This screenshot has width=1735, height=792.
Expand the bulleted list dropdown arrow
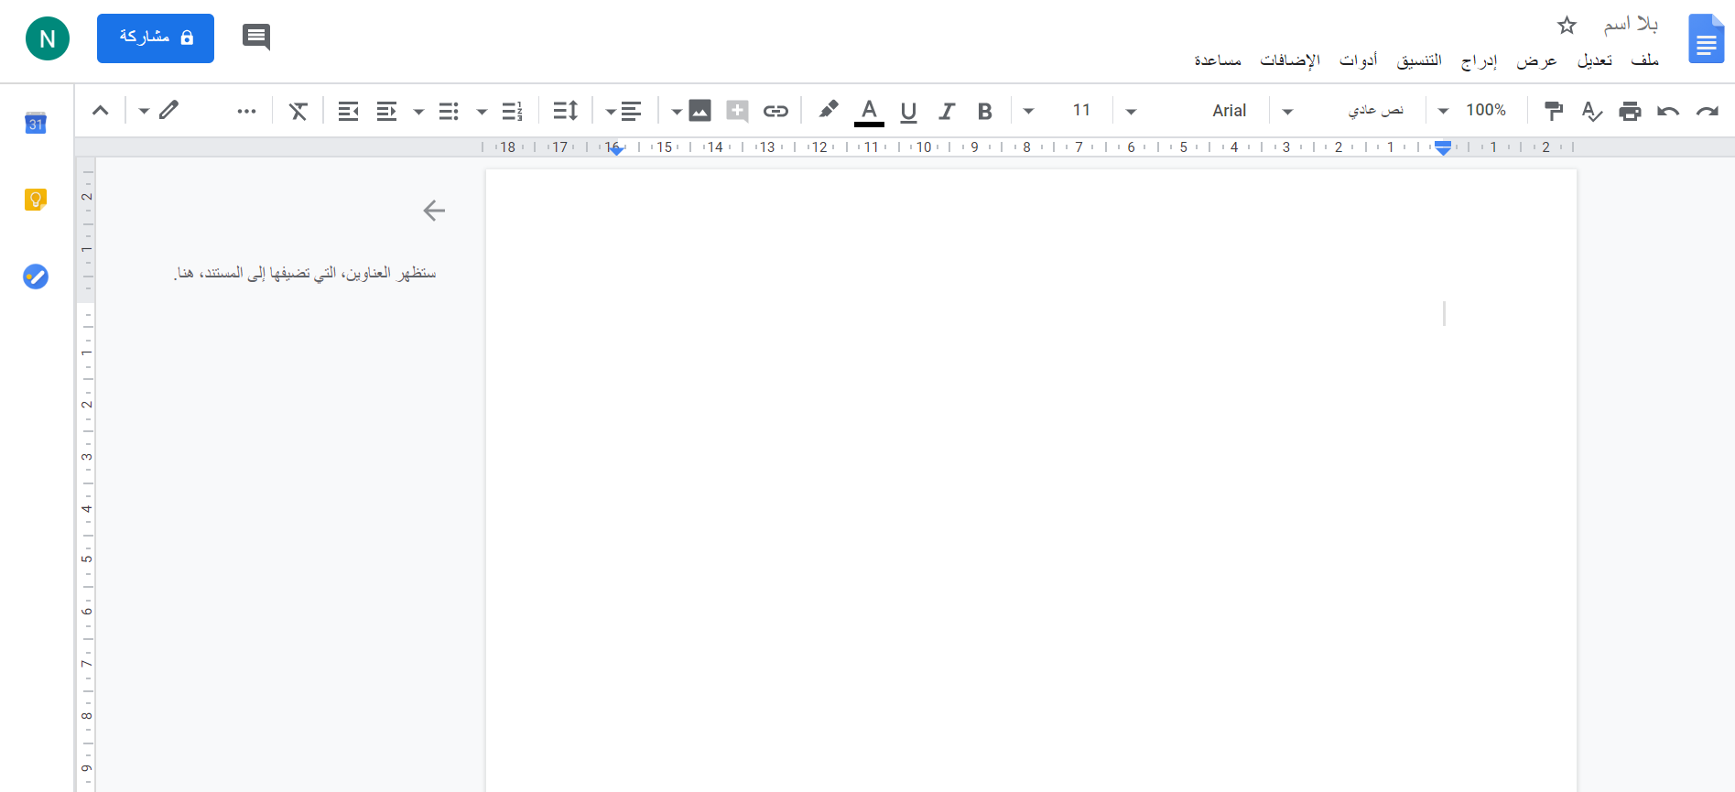[x=418, y=112]
